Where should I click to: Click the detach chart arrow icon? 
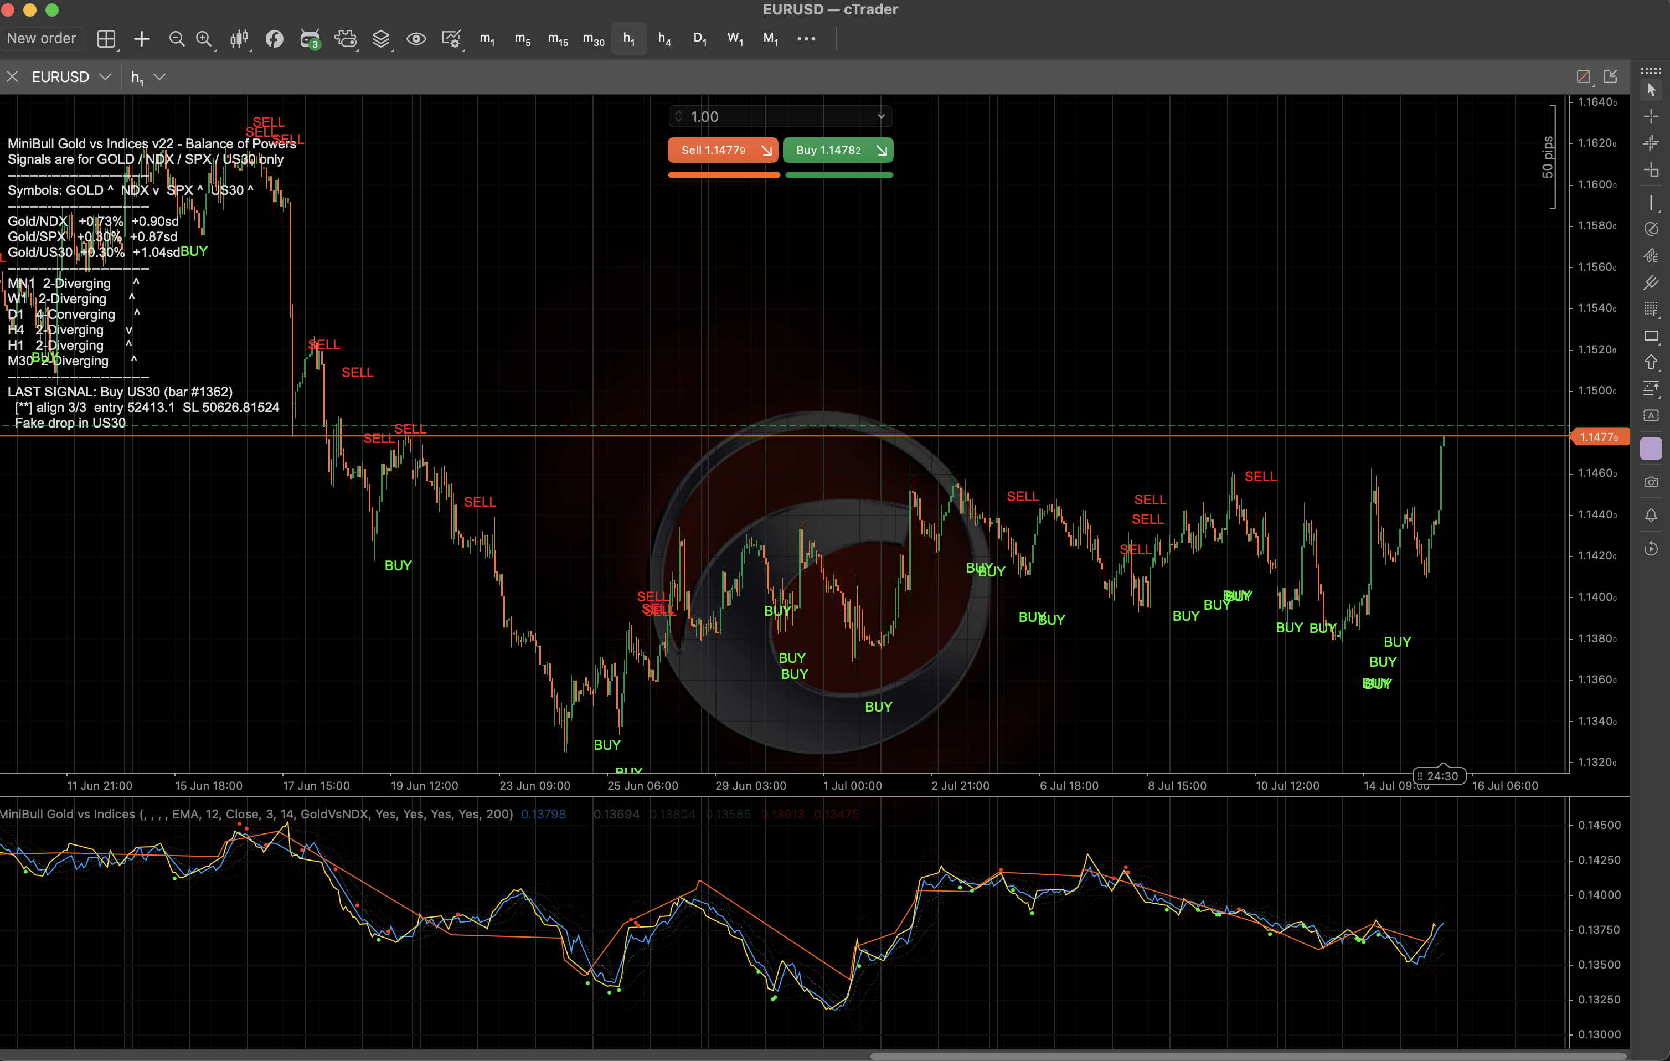[1610, 76]
